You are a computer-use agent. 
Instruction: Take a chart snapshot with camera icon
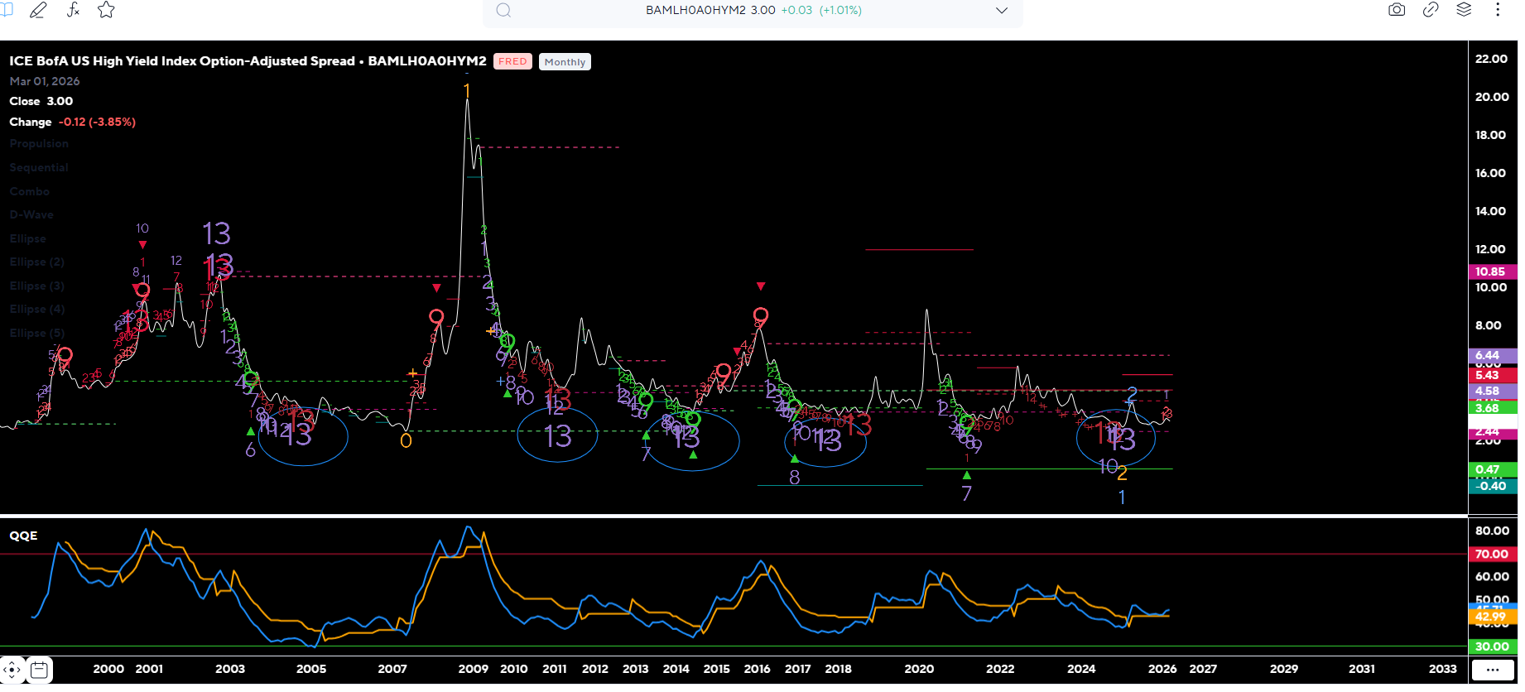pyautogui.click(x=1397, y=10)
